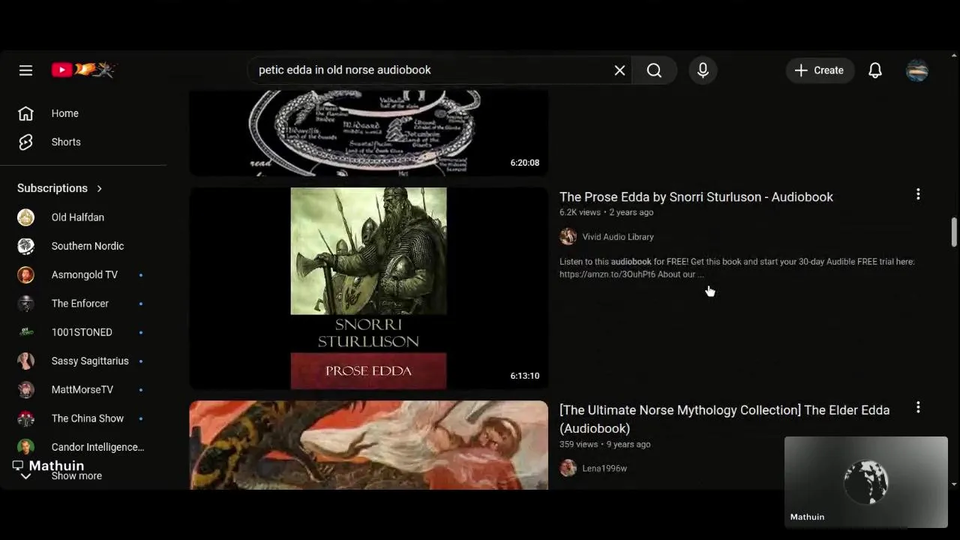This screenshot has width=960, height=540.
Task: Click the YouTube logo
Action: point(83,70)
